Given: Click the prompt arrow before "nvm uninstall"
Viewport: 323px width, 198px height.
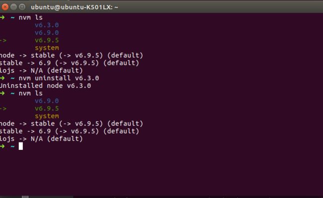Looking at the screenshot, I should [2, 78].
